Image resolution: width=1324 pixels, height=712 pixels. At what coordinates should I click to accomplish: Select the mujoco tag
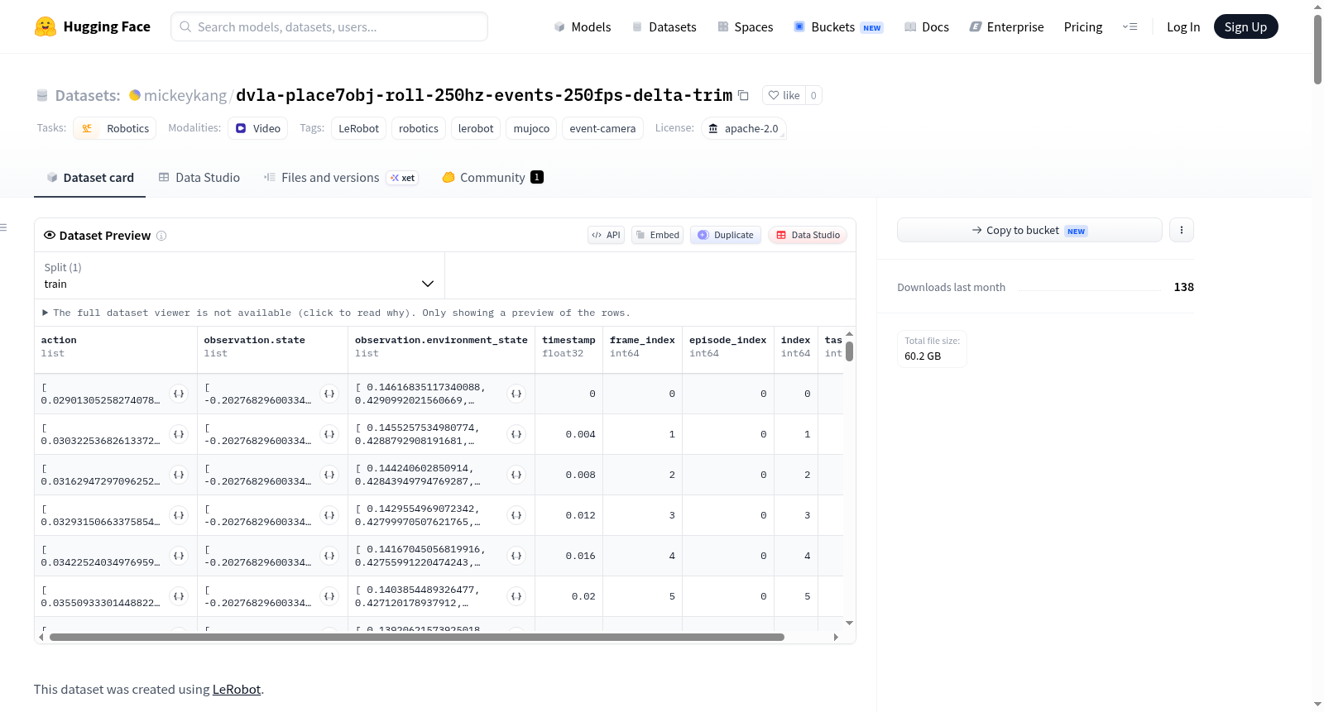pos(531,128)
